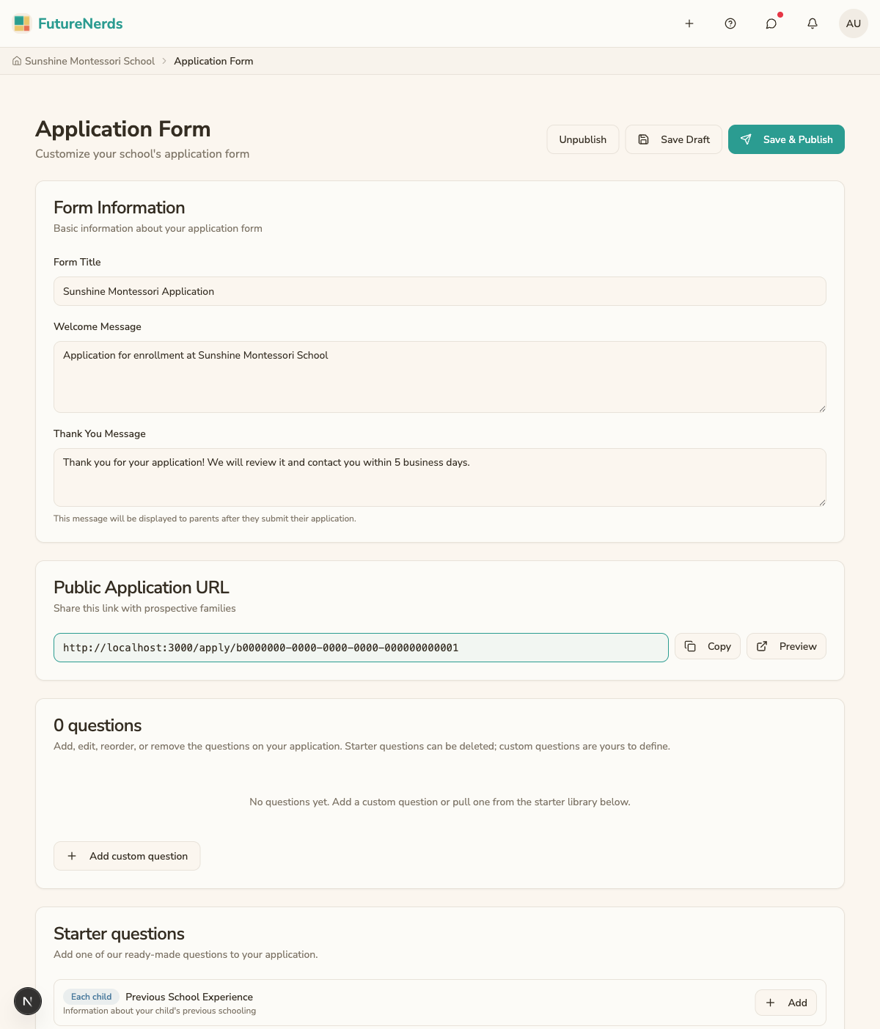Viewport: 880px width, 1029px height.
Task: Click the Thank You Message resize handle
Action: pyautogui.click(x=822, y=502)
